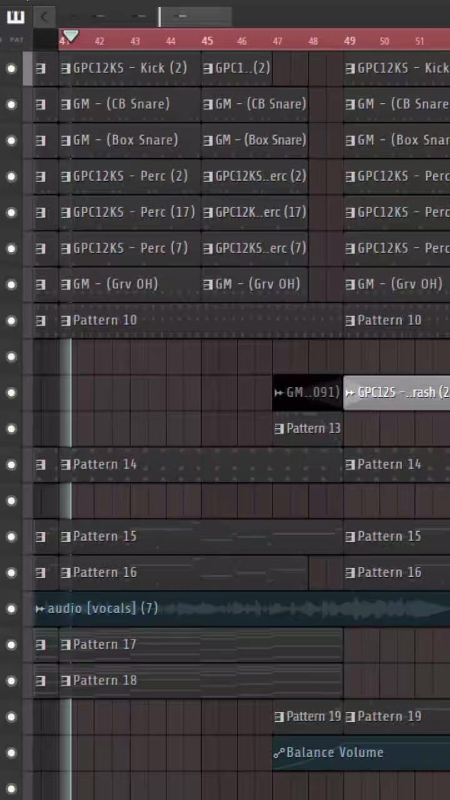Mute the audio [vocals] track
The width and height of the screenshot is (450, 800).
[x=11, y=609]
